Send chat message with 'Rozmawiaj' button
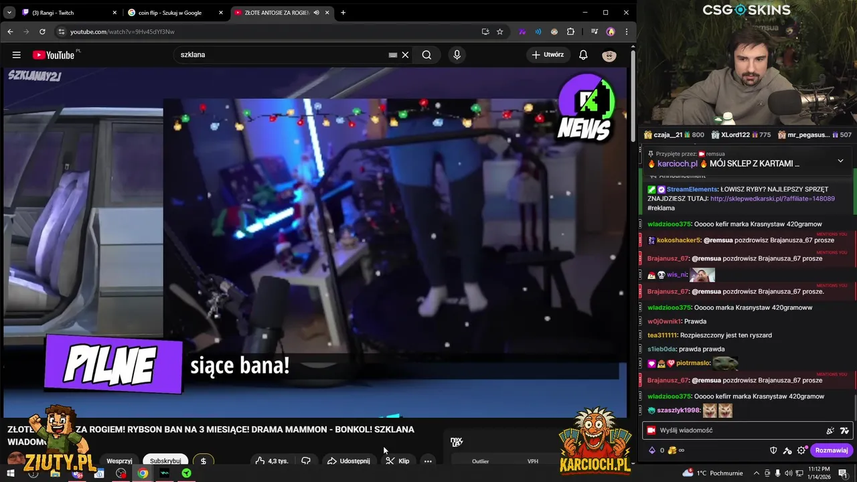 [x=832, y=451]
